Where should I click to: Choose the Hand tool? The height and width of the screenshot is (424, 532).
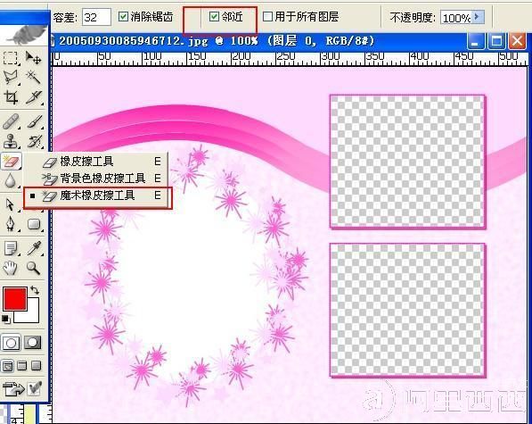pos(10,268)
